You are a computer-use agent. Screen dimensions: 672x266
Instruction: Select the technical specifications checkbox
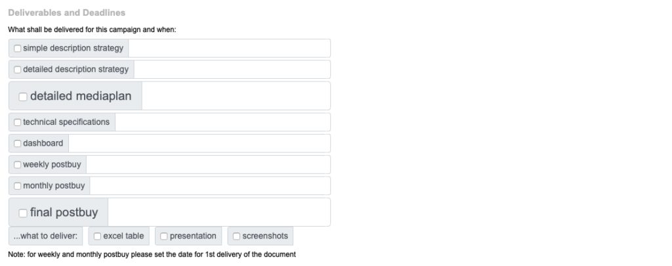[17, 122]
